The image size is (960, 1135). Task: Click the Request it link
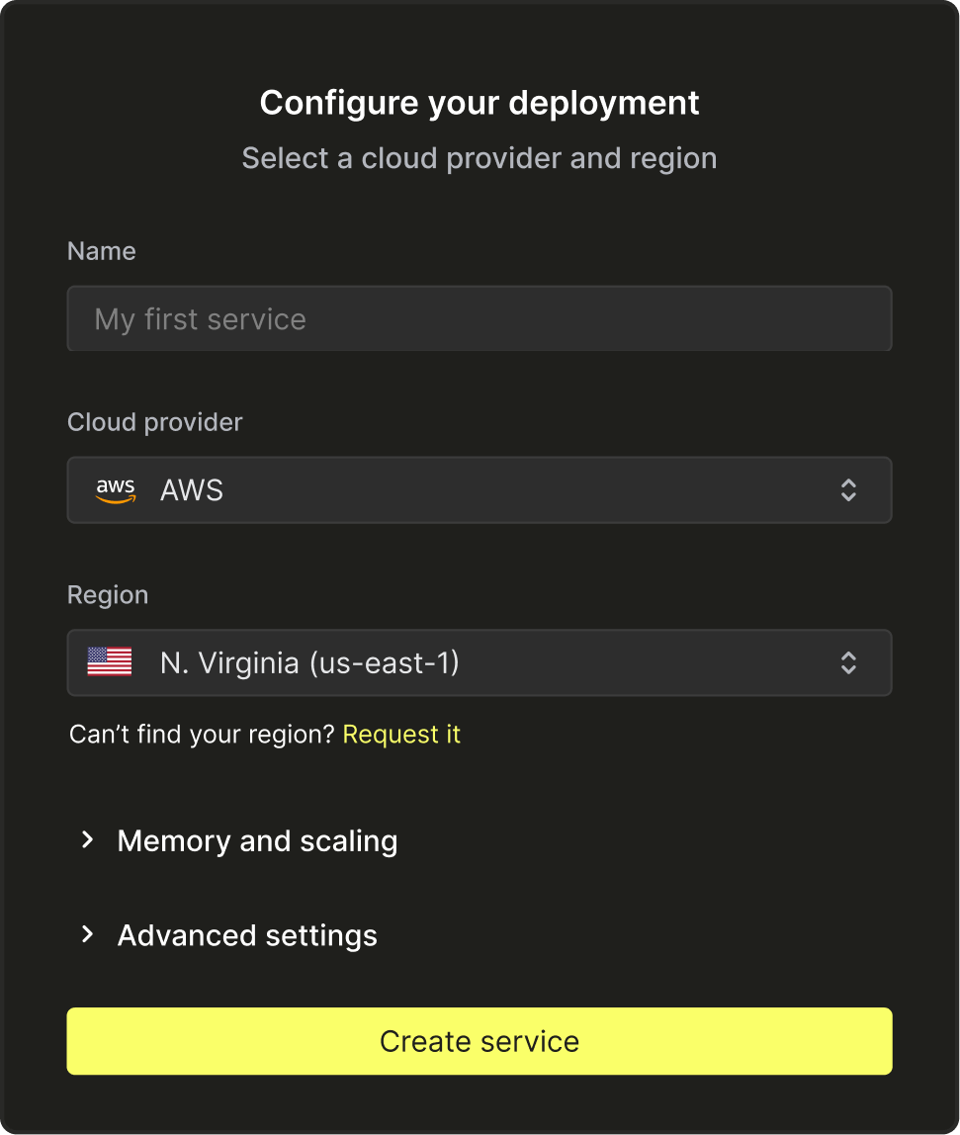click(401, 734)
